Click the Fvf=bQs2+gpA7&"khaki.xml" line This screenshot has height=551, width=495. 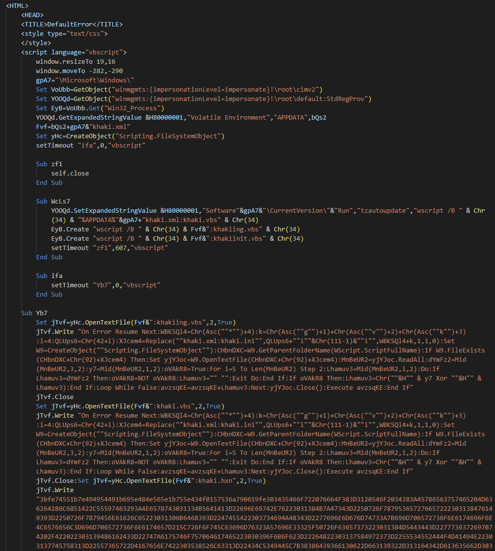click(x=83, y=127)
